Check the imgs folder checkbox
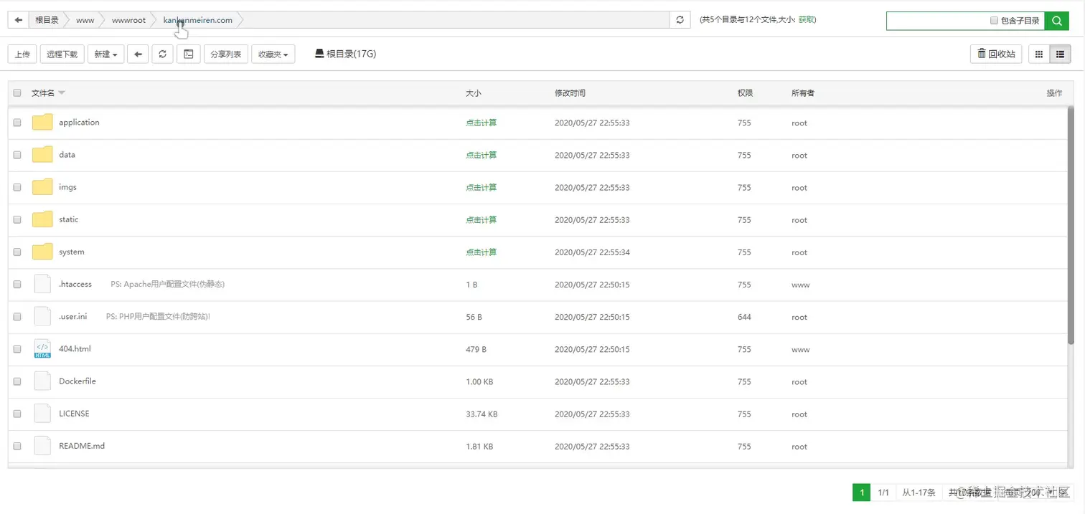Viewport: 1085px width, 514px height. point(17,187)
